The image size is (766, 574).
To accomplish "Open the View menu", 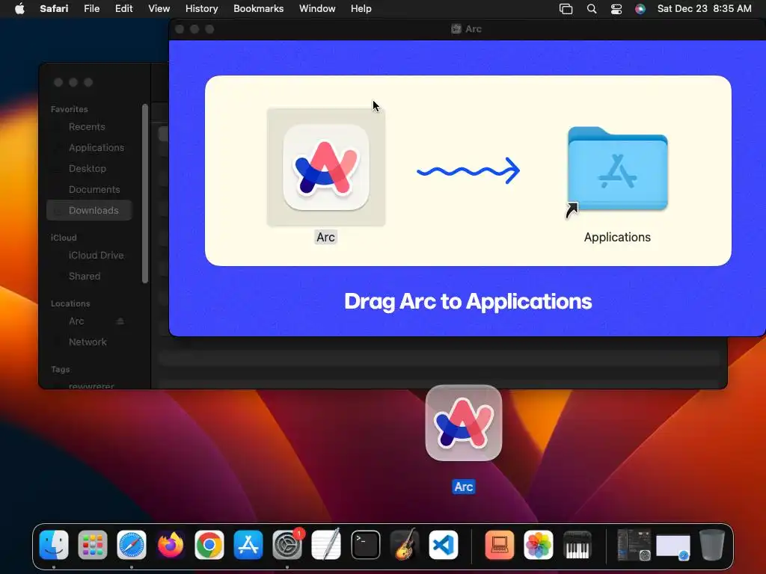I will pos(159,9).
